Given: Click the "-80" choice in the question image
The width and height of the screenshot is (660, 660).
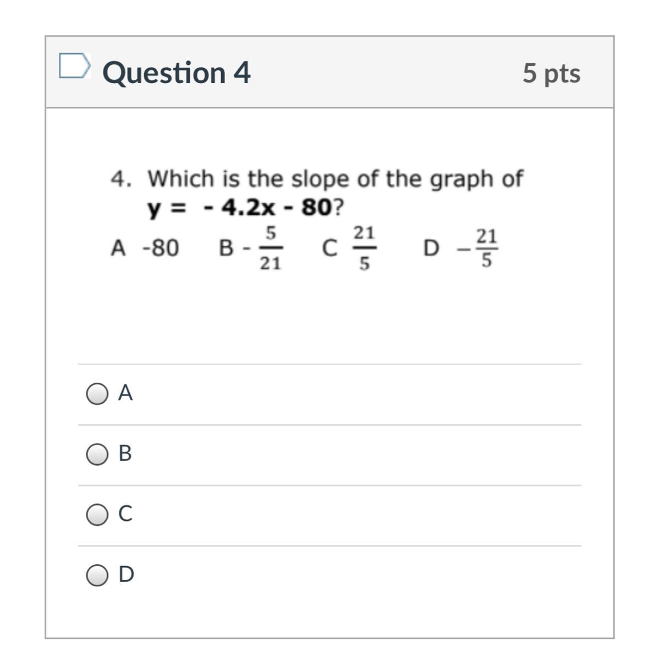Looking at the screenshot, I should pos(161,249).
